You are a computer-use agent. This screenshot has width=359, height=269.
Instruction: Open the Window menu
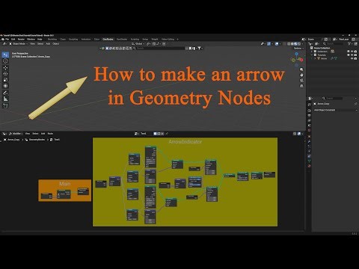(31, 40)
